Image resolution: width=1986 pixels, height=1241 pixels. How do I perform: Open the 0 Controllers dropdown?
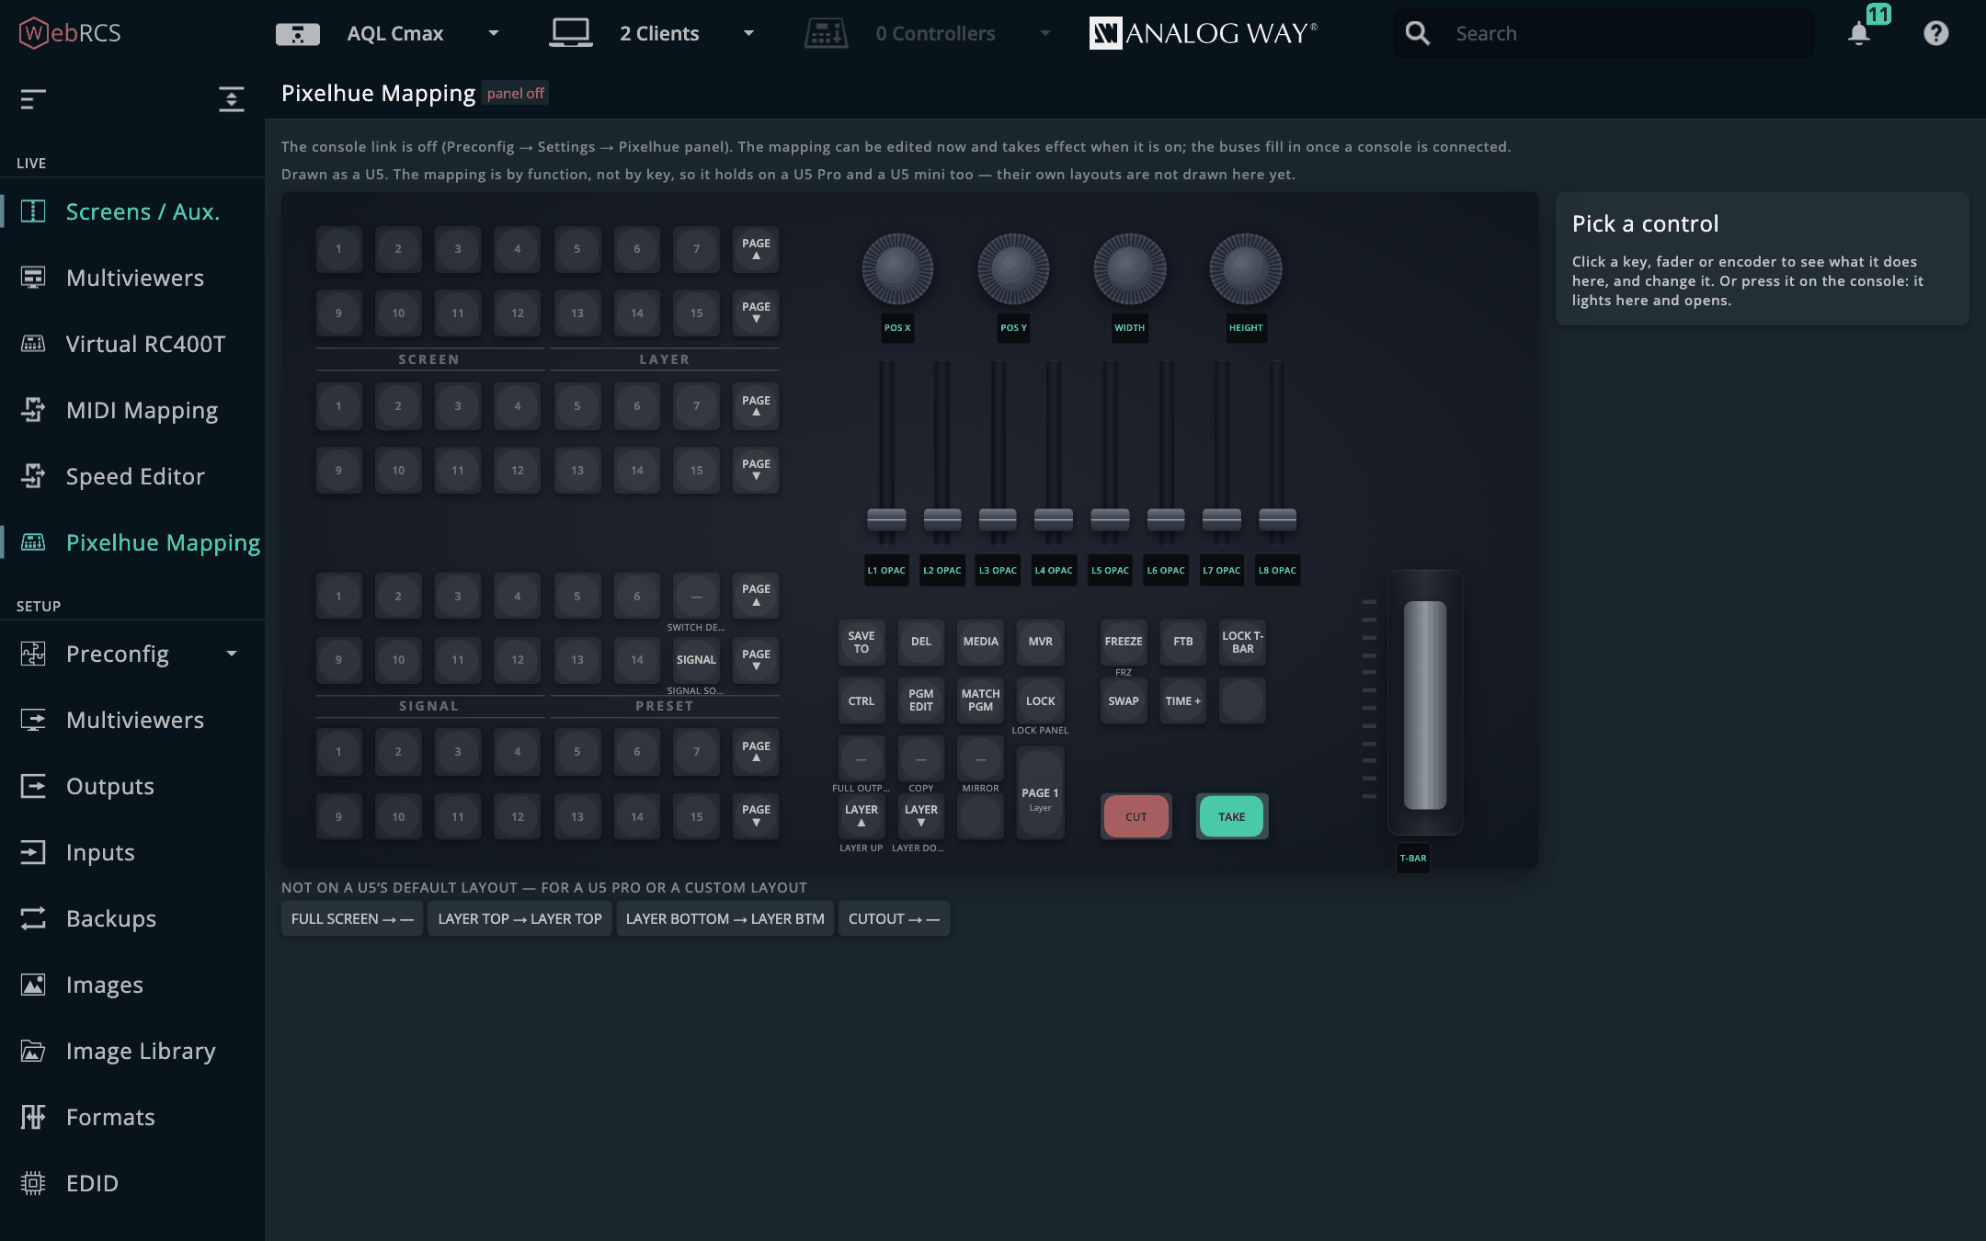[929, 34]
